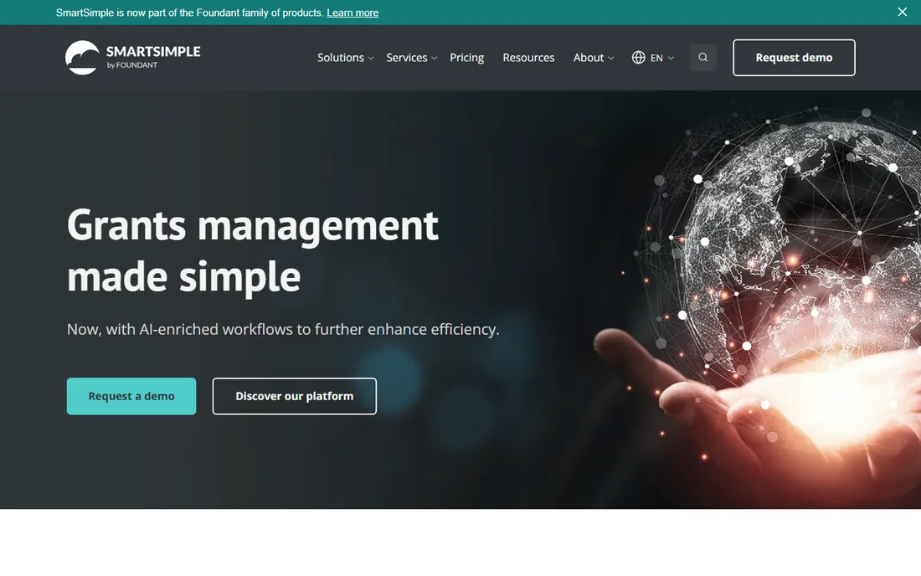The width and height of the screenshot is (921, 576).
Task: Expand the Solutions menu chevron
Action: tap(371, 58)
